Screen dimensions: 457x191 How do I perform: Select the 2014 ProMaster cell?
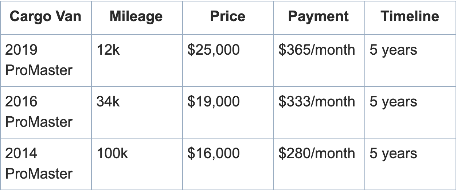point(39,163)
